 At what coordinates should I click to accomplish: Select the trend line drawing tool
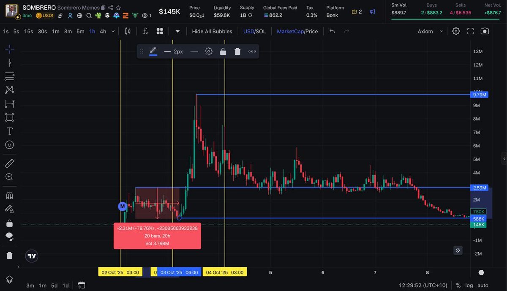(9, 63)
